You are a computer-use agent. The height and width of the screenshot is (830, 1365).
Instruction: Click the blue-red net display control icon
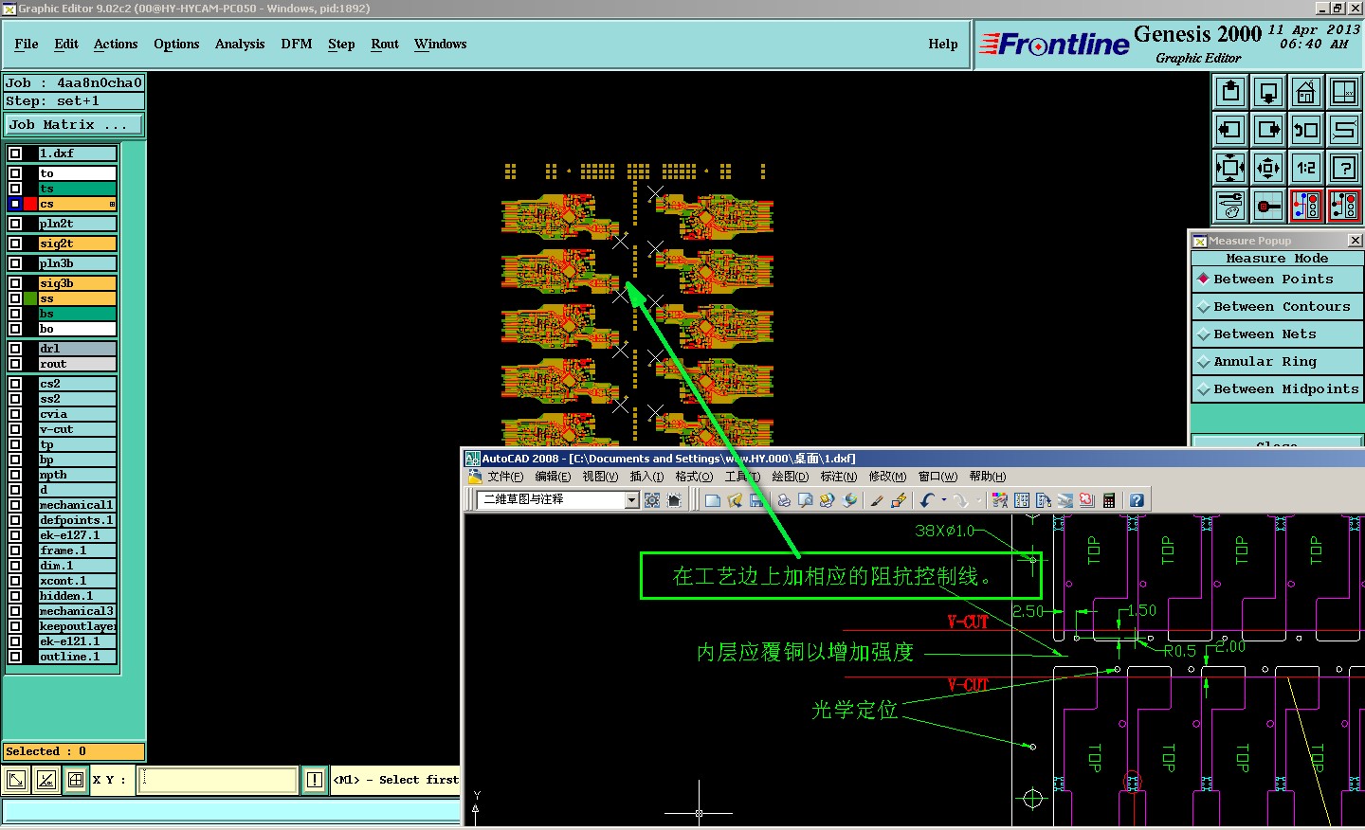(x=1306, y=206)
